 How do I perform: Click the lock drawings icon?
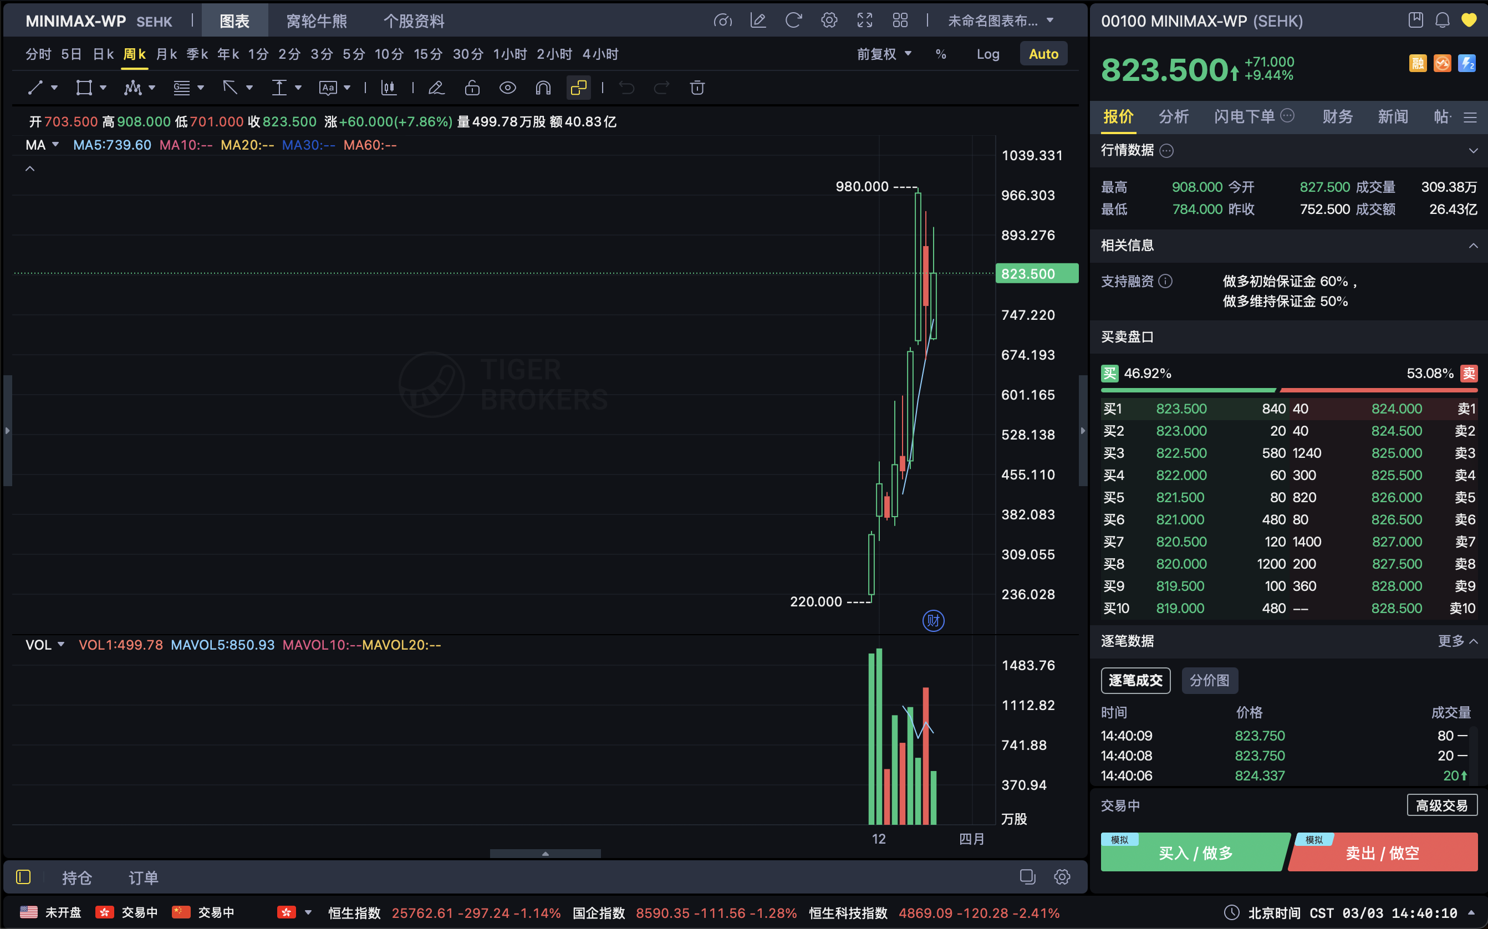coord(472,88)
